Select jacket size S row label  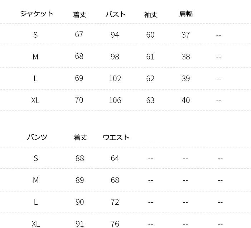[35, 35]
